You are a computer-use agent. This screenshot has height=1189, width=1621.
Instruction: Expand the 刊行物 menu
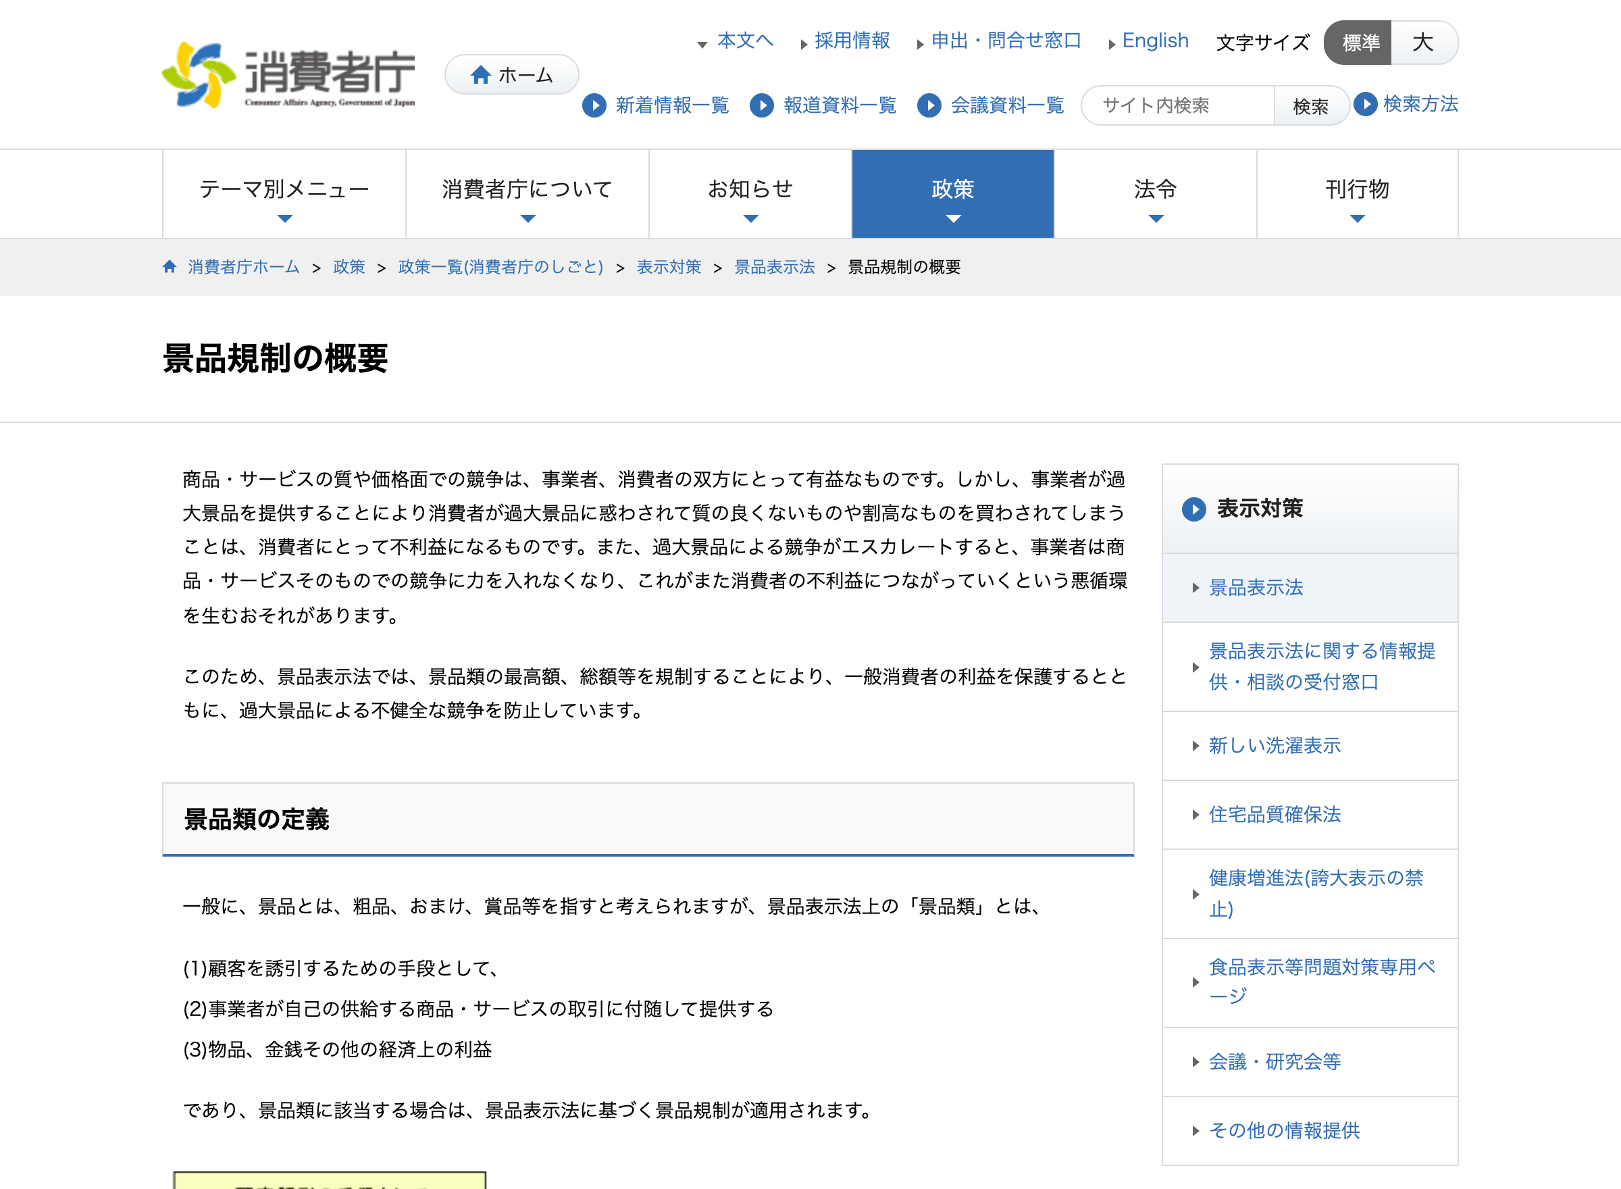point(1358,195)
